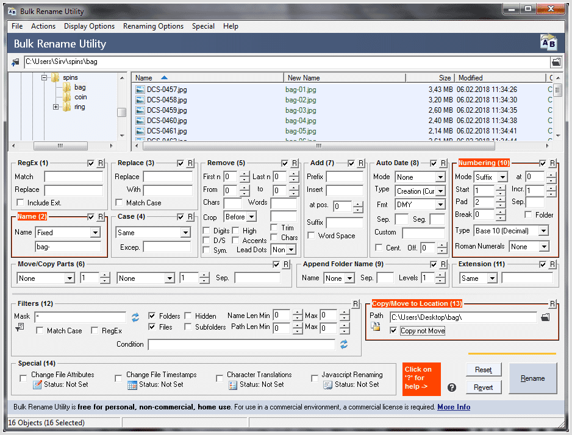Toggle the Name (2) enable checkbox

click(x=91, y=217)
